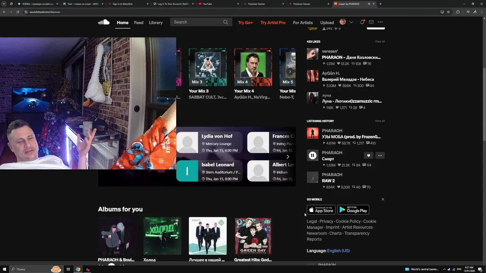This screenshot has width=486, height=273.
Task: Open more options for Смарт
Action: [x=380, y=155]
